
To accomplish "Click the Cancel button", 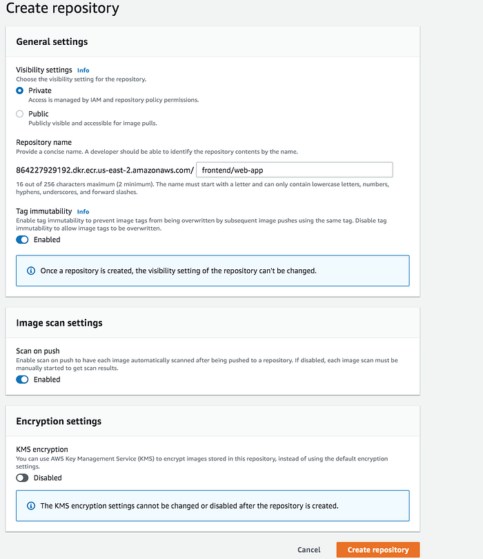I will (x=308, y=550).
